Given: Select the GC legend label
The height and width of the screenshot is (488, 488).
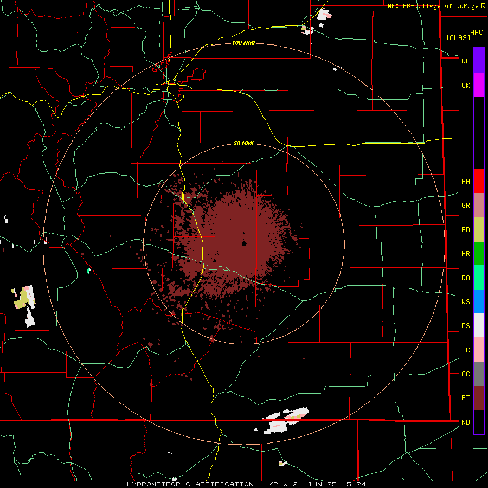Looking at the screenshot, I should click(x=465, y=374).
